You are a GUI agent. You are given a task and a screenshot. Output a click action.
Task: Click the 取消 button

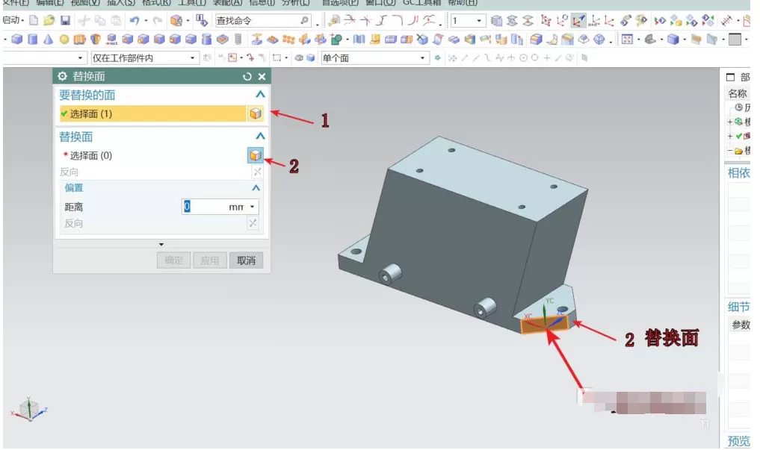coord(246,260)
